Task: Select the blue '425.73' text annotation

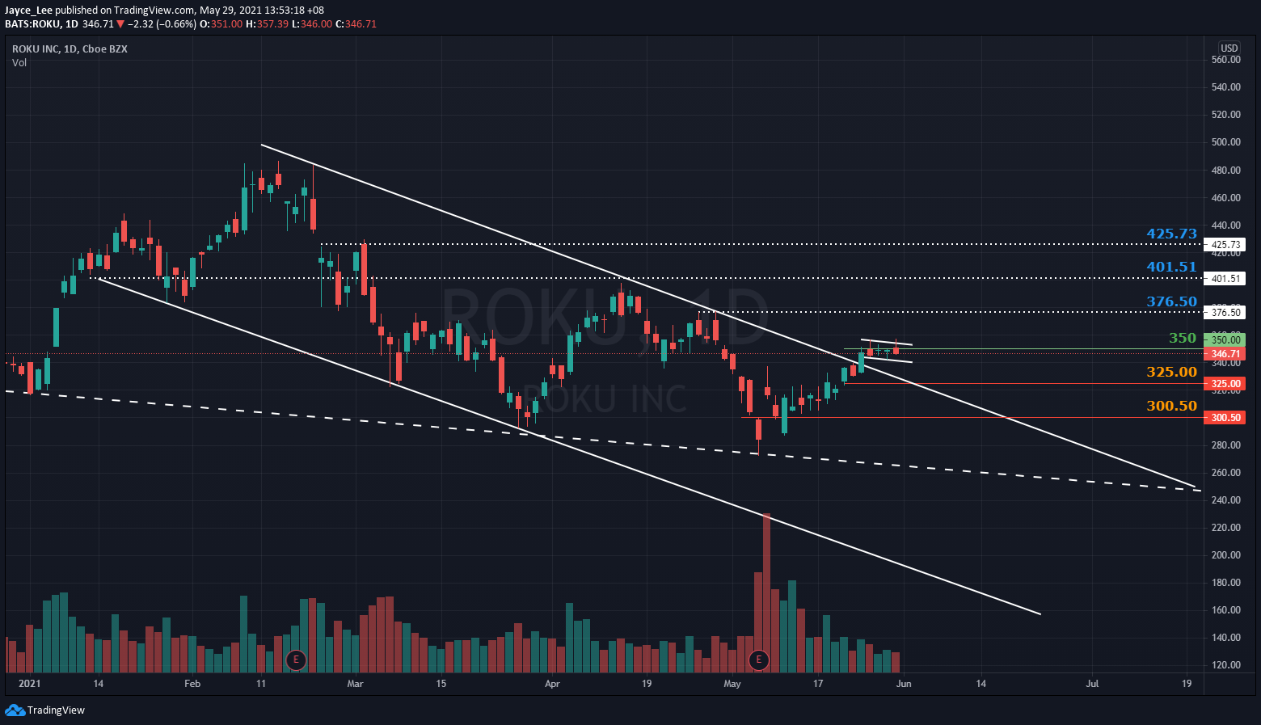Action: click(x=1171, y=234)
